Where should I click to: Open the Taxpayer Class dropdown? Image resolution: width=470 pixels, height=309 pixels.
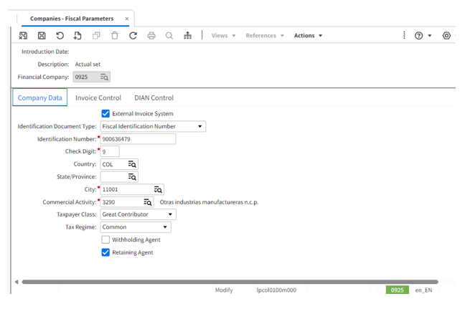point(170,214)
